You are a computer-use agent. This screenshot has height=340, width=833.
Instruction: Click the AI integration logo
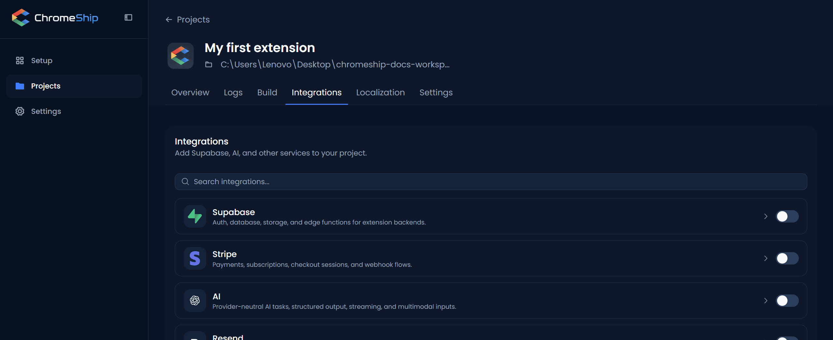(195, 301)
